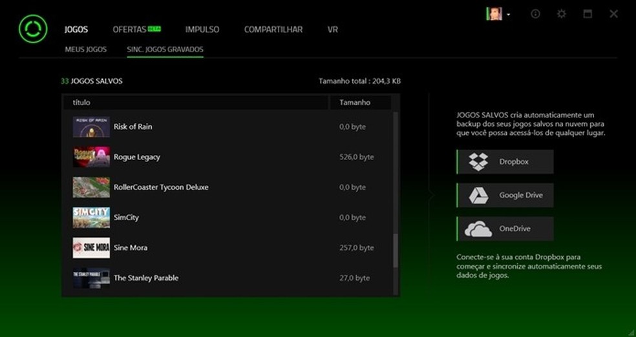Image resolution: width=636 pixels, height=337 pixels.
Task: Select The Stanley Parable title
Action: [146, 278]
